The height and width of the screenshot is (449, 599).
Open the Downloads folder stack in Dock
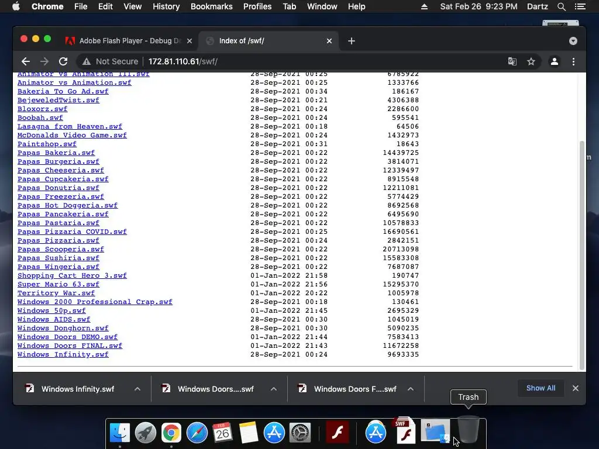click(x=435, y=431)
